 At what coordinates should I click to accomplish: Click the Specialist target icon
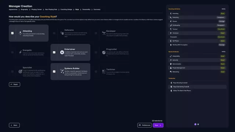click(21, 72)
